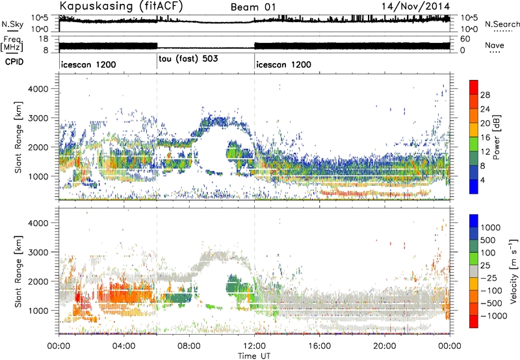Image resolution: width=520 pixels, height=360 pixels.
Task: Click the yellow 16–20 dB Power colorbar segment
Action: point(474,129)
